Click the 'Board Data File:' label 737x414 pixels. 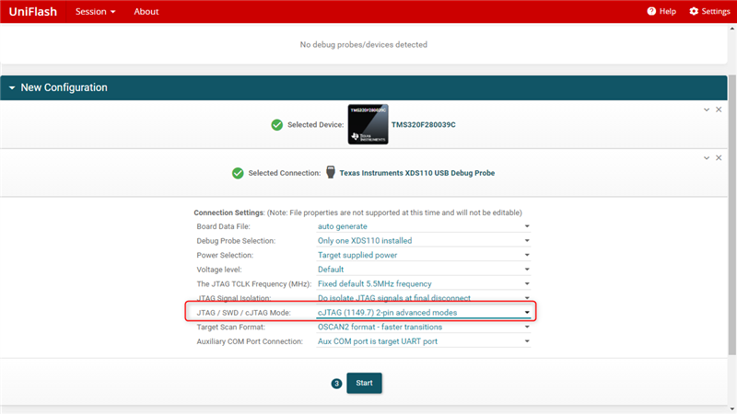pyautogui.click(x=223, y=226)
